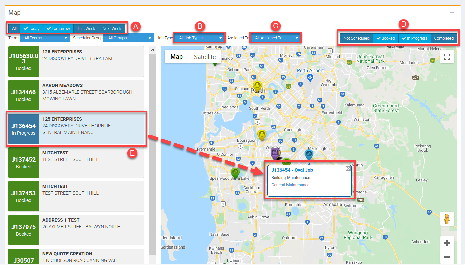The image size is (465, 265).
Task: Toggle the Today date filter
Action: click(x=31, y=29)
